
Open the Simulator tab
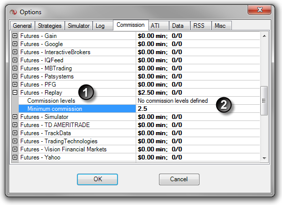[78, 26]
